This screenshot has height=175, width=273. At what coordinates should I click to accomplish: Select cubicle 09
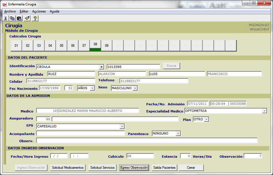[107, 46]
